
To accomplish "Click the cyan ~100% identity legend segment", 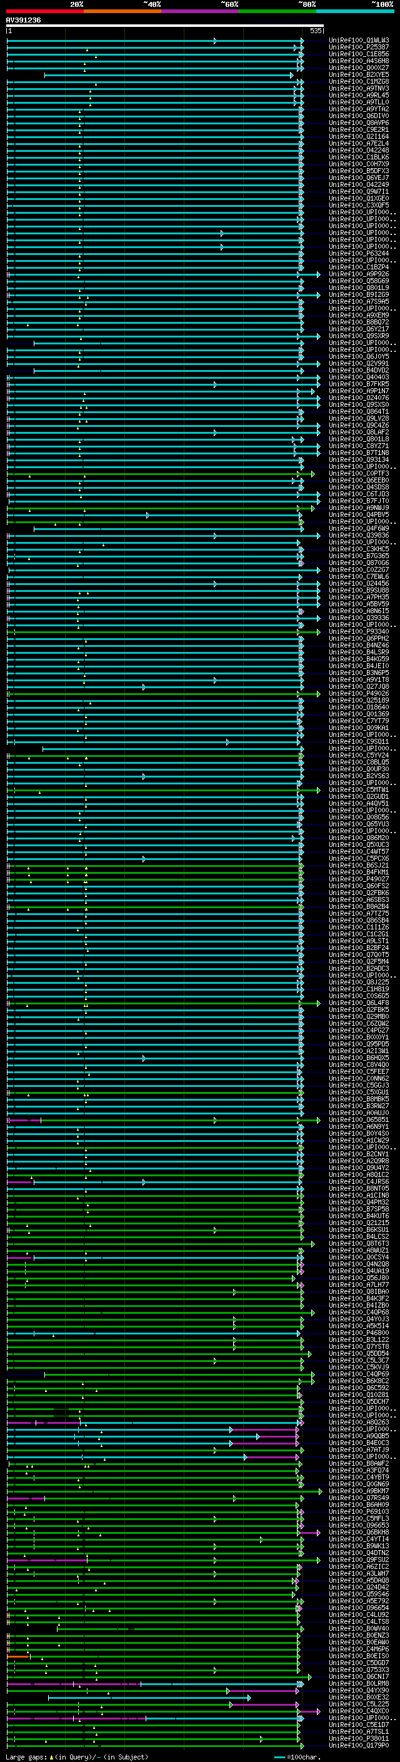I will pos(355,11).
